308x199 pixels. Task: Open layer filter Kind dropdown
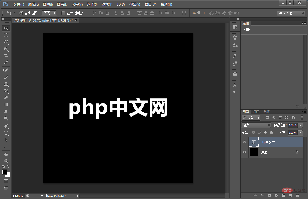point(251,118)
